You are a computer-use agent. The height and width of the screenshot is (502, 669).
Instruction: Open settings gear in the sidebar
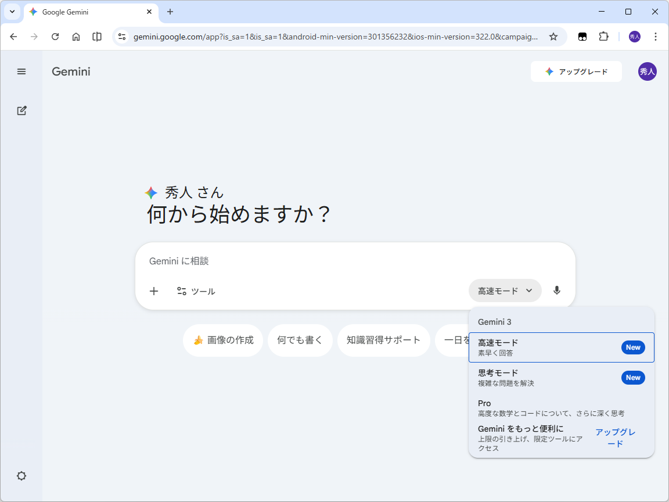(21, 476)
